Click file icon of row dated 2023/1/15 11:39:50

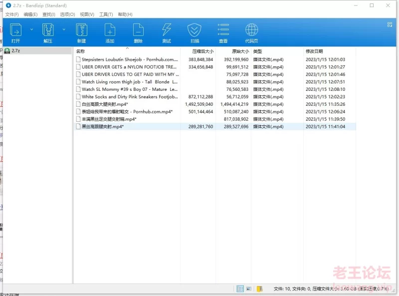[78, 119]
